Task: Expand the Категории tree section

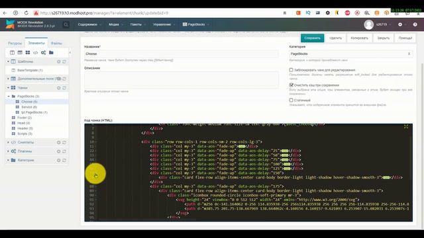Action: pyautogui.click(x=8, y=160)
